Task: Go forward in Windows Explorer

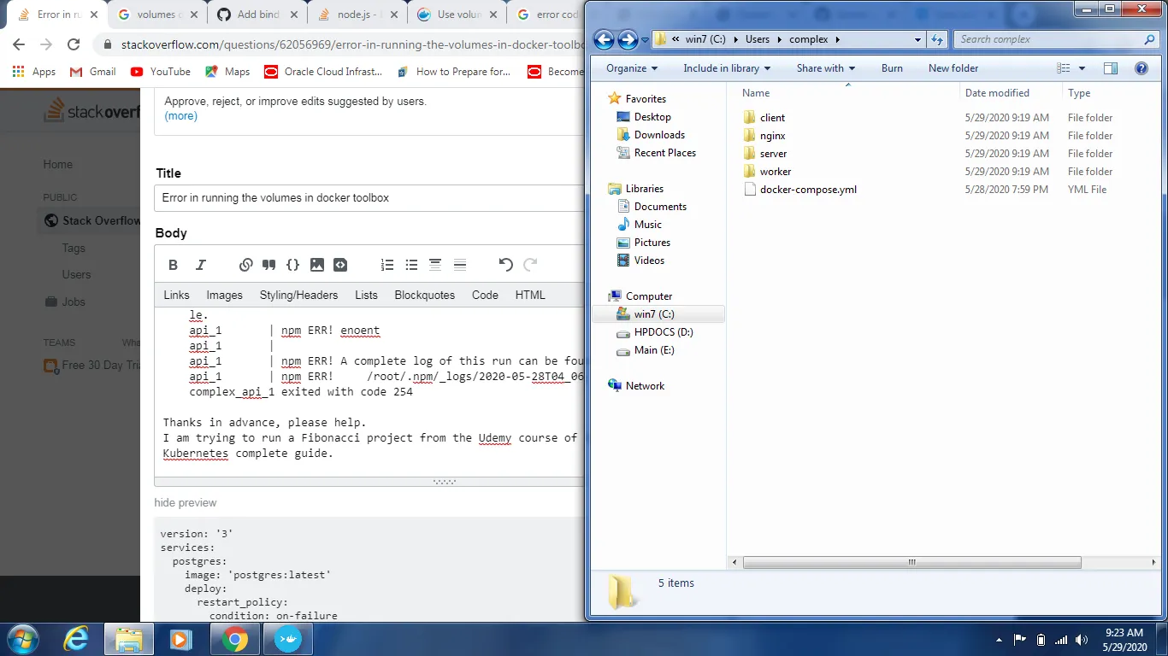Action: click(628, 39)
